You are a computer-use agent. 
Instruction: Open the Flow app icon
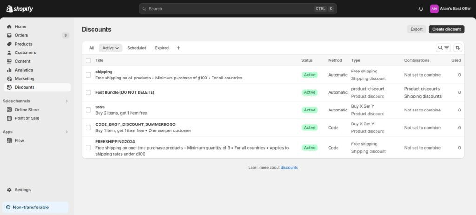click(x=9, y=140)
